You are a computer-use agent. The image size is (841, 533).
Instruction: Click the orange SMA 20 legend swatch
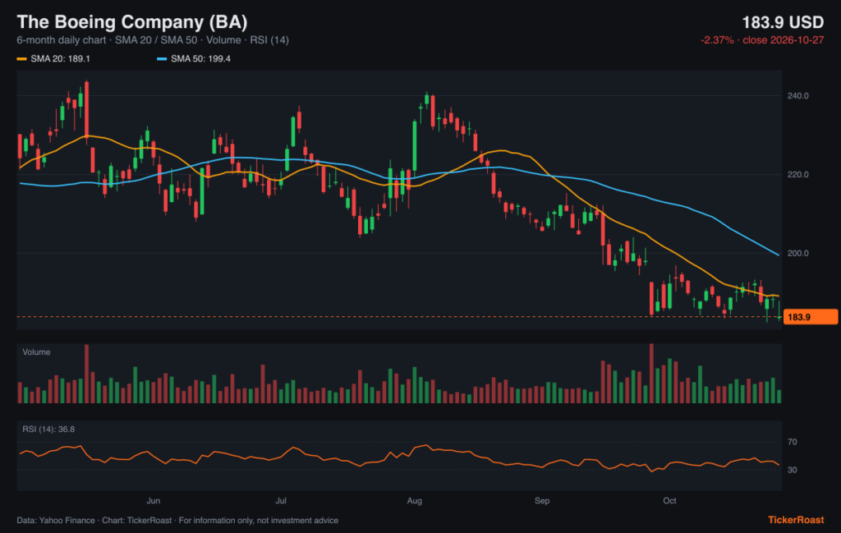pos(21,59)
